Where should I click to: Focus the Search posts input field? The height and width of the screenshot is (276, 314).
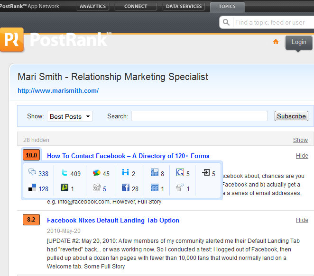tap(199, 116)
